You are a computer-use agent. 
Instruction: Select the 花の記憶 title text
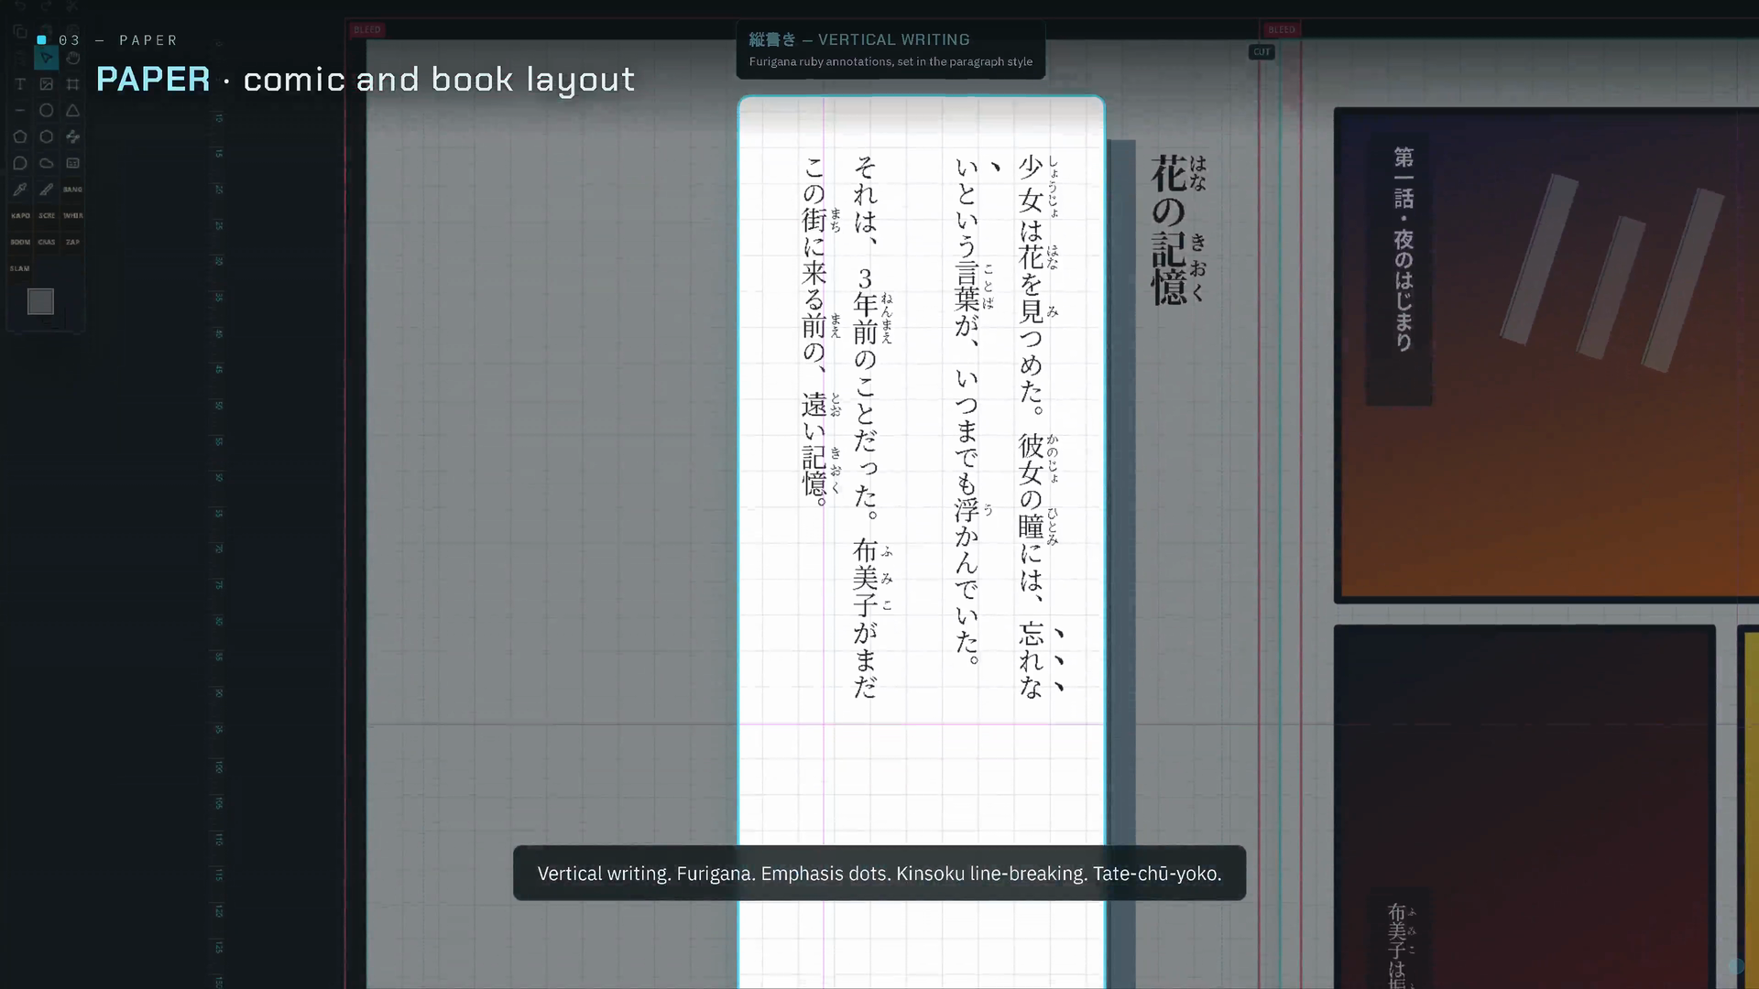coord(1179,229)
